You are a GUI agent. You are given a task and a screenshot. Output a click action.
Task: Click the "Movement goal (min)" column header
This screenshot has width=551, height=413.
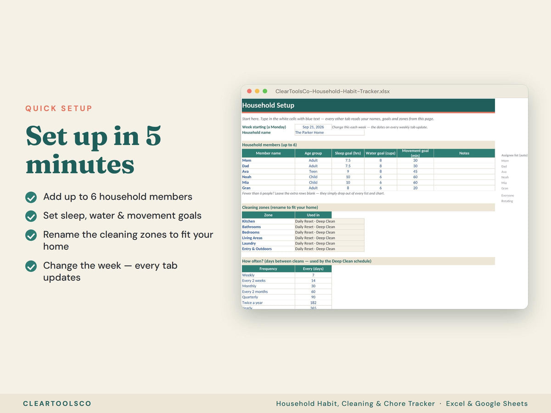[415, 153]
